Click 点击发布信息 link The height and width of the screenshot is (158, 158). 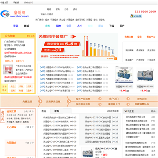[x=113, y=111]
